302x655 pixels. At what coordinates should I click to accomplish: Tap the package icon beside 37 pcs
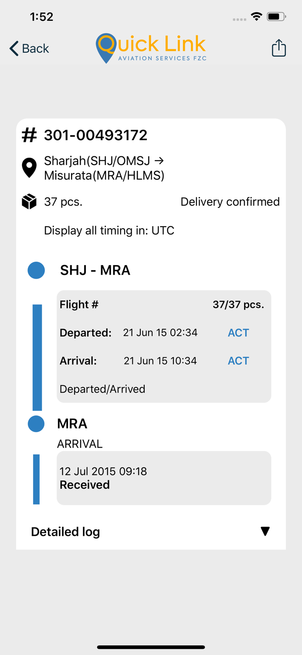29,201
